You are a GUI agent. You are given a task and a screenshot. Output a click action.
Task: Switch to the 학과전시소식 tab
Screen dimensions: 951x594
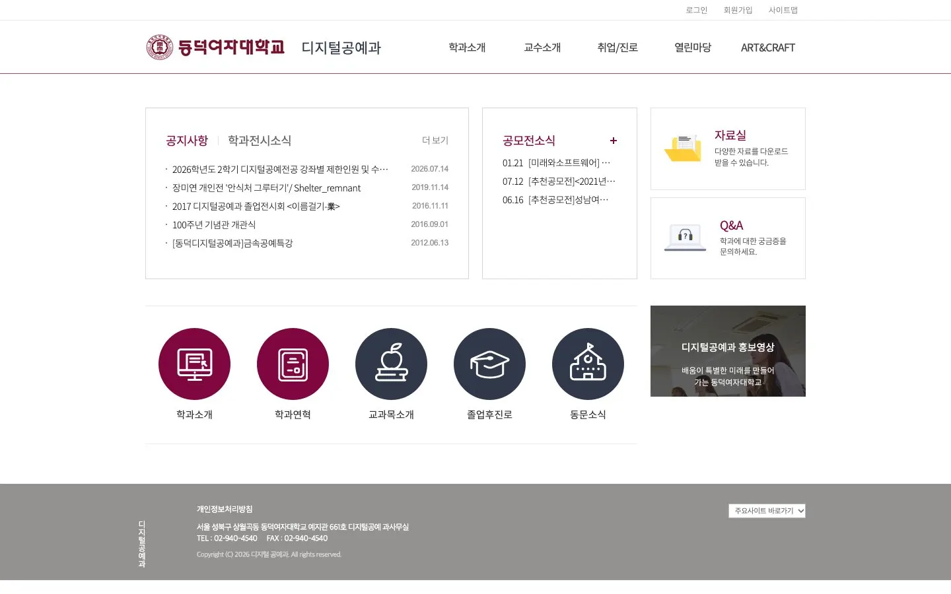point(260,141)
